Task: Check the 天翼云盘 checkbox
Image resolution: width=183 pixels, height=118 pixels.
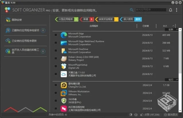Action: click(x=56, y=74)
